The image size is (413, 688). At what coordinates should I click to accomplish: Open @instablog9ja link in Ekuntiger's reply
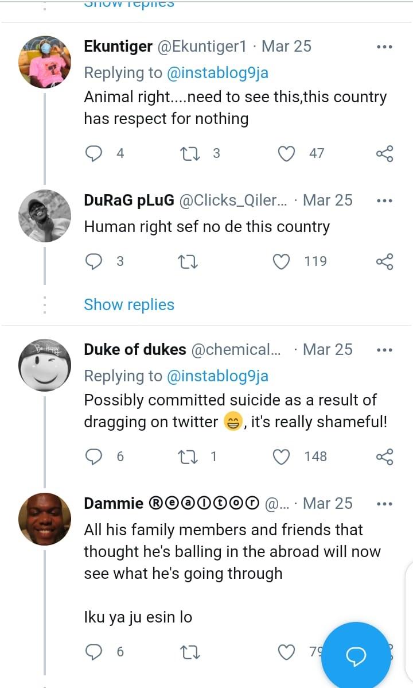[217, 72]
